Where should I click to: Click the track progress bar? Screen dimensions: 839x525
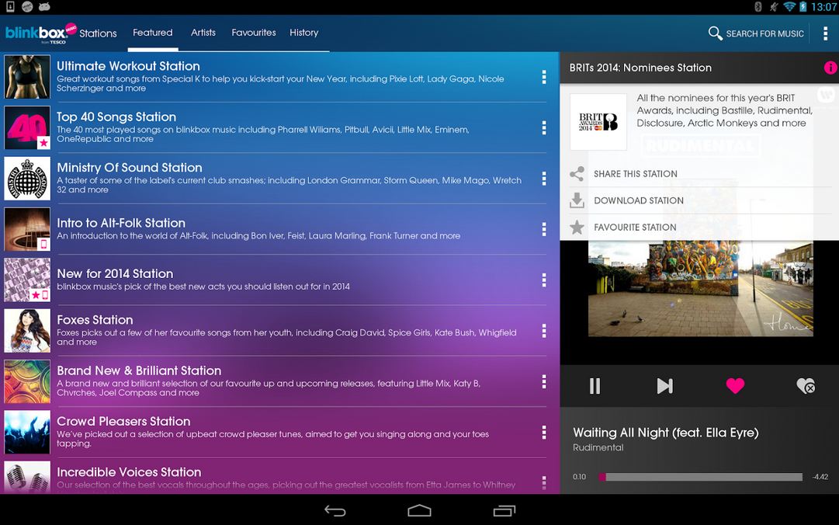tap(700, 477)
